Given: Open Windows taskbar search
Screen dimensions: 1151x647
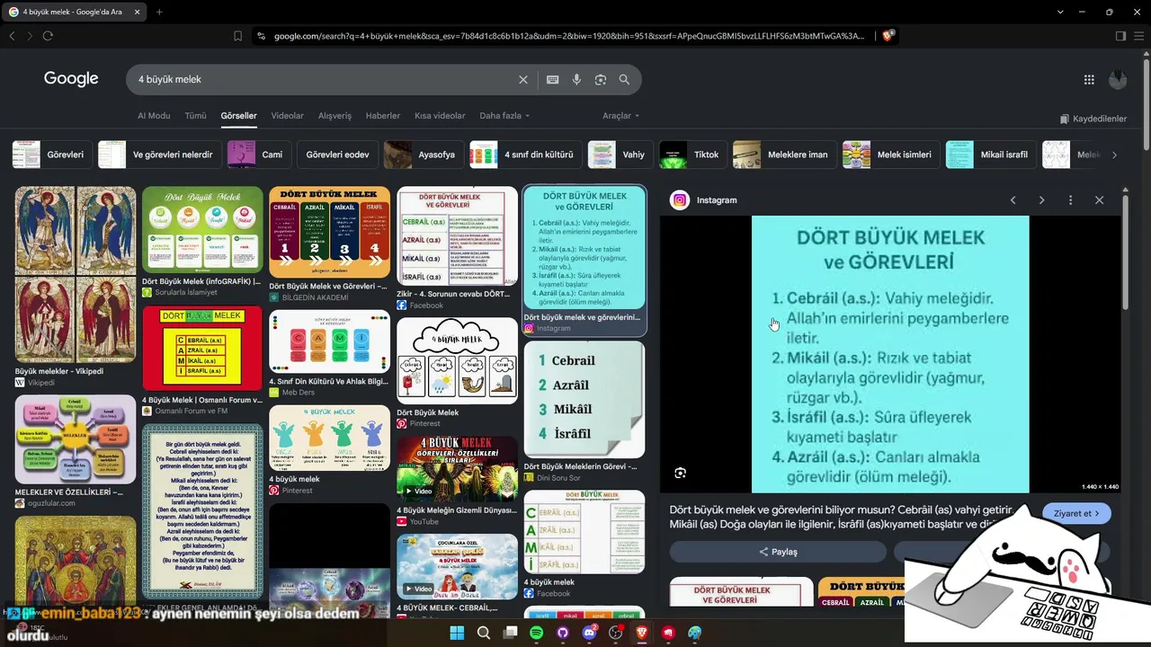Looking at the screenshot, I should click(x=484, y=633).
